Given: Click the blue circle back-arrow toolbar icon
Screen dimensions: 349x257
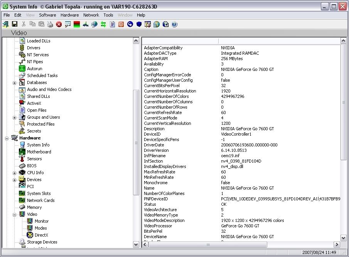Looking at the screenshot, I should pos(130,24).
